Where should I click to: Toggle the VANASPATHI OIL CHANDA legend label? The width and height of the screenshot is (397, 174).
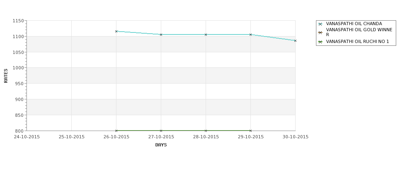pos(354,24)
